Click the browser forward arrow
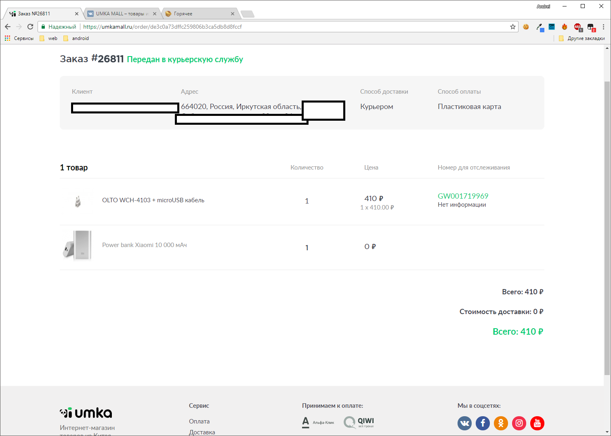 coord(19,27)
